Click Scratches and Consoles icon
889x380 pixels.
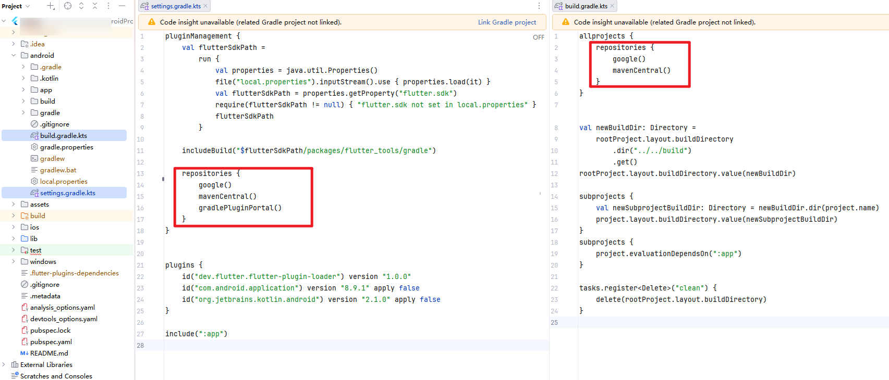pos(15,376)
